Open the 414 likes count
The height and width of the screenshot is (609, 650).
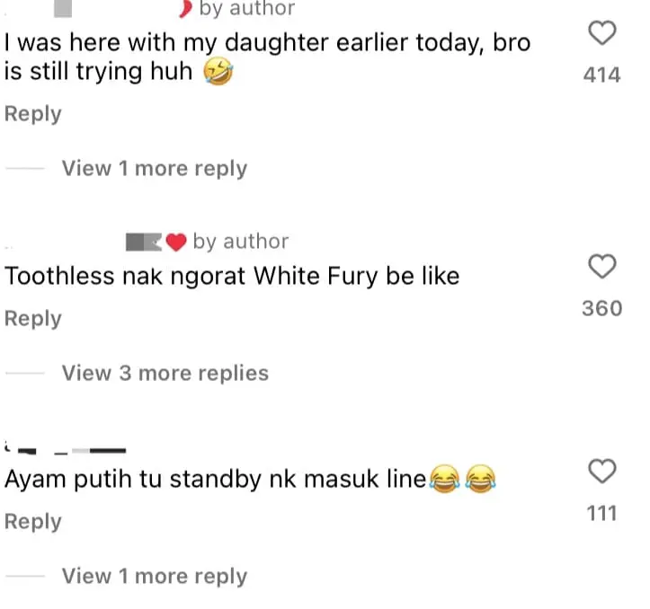click(602, 75)
